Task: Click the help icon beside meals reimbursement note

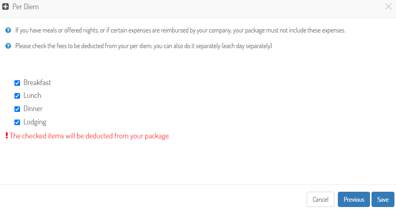Action: [8, 30]
